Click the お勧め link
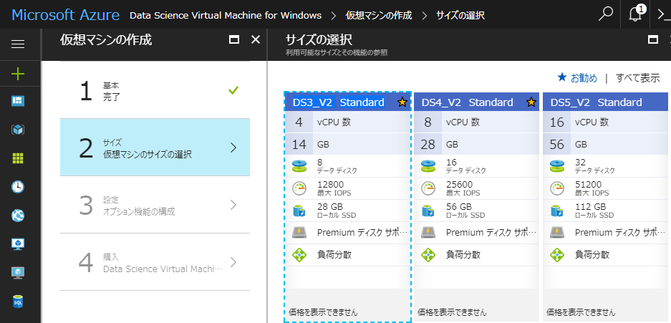The image size is (671, 323). (x=577, y=77)
